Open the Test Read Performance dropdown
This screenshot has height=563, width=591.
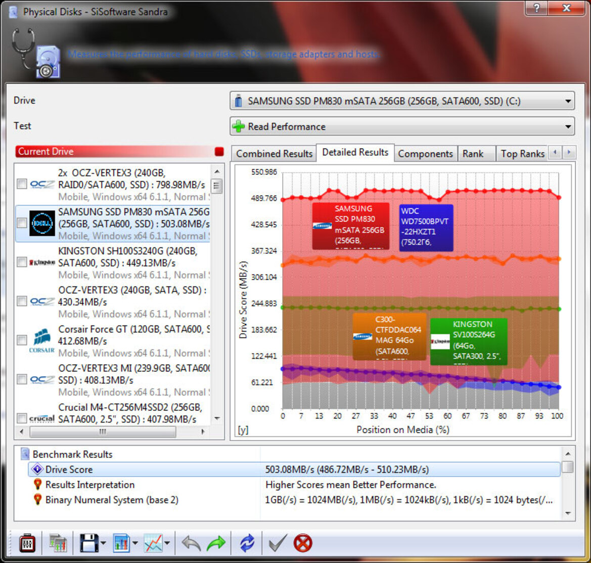(402, 127)
